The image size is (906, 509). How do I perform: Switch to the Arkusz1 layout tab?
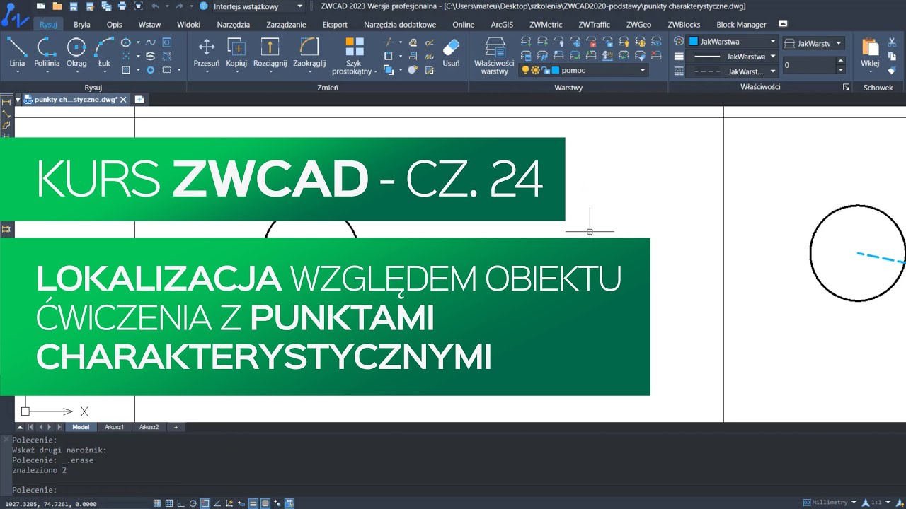pyautogui.click(x=114, y=427)
